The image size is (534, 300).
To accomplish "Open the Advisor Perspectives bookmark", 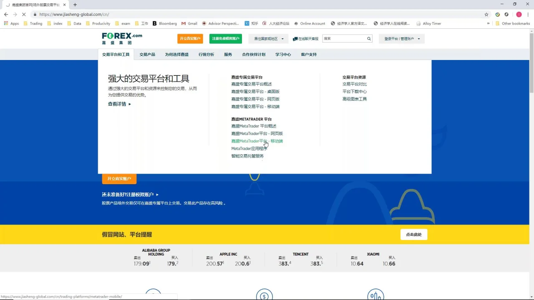I will (x=221, y=23).
